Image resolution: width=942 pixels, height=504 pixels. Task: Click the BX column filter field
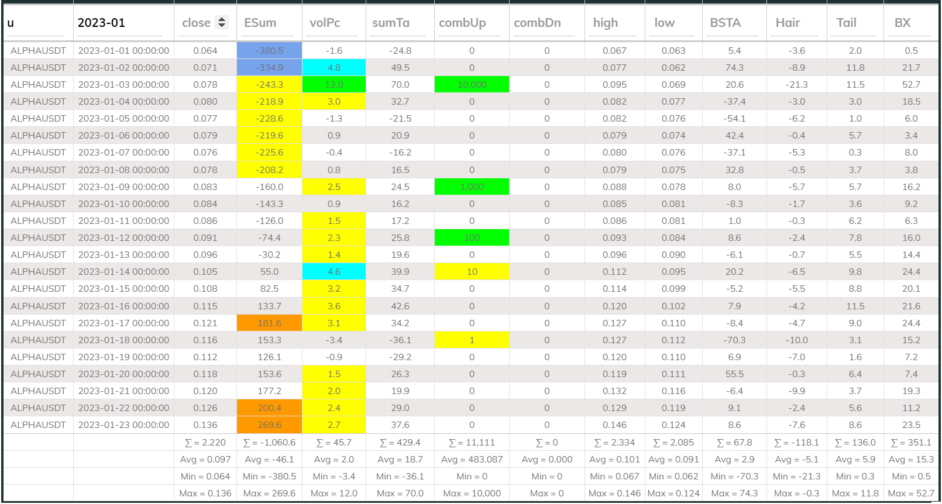[x=910, y=23]
